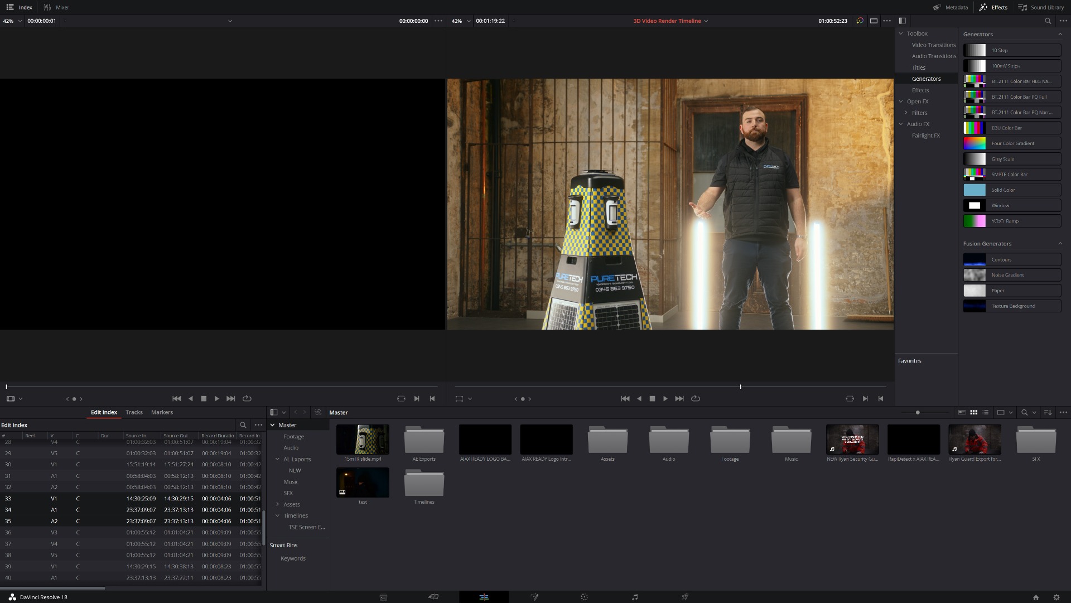The image size is (1071, 603).
Task: Stop playback in the source viewer
Action: click(x=204, y=398)
